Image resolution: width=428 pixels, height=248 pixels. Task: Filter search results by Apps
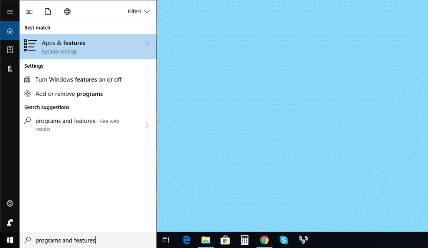pos(29,11)
